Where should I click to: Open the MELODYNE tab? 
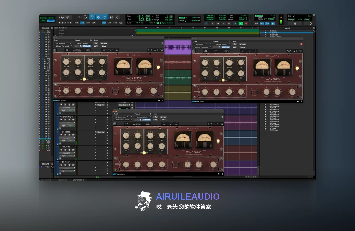tap(62, 180)
